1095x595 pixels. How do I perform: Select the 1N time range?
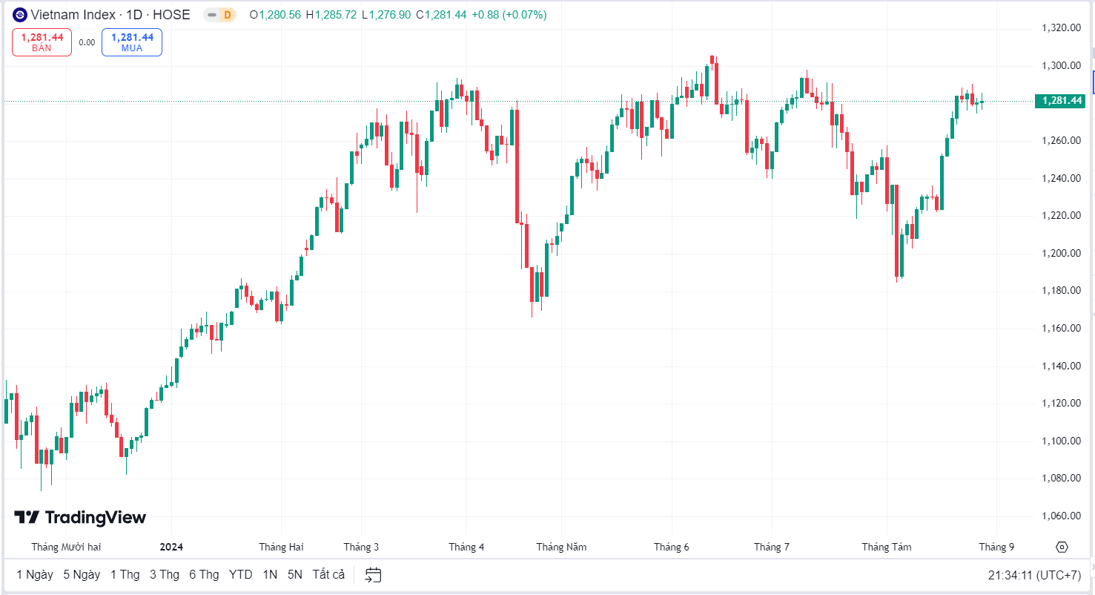[x=270, y=574]
